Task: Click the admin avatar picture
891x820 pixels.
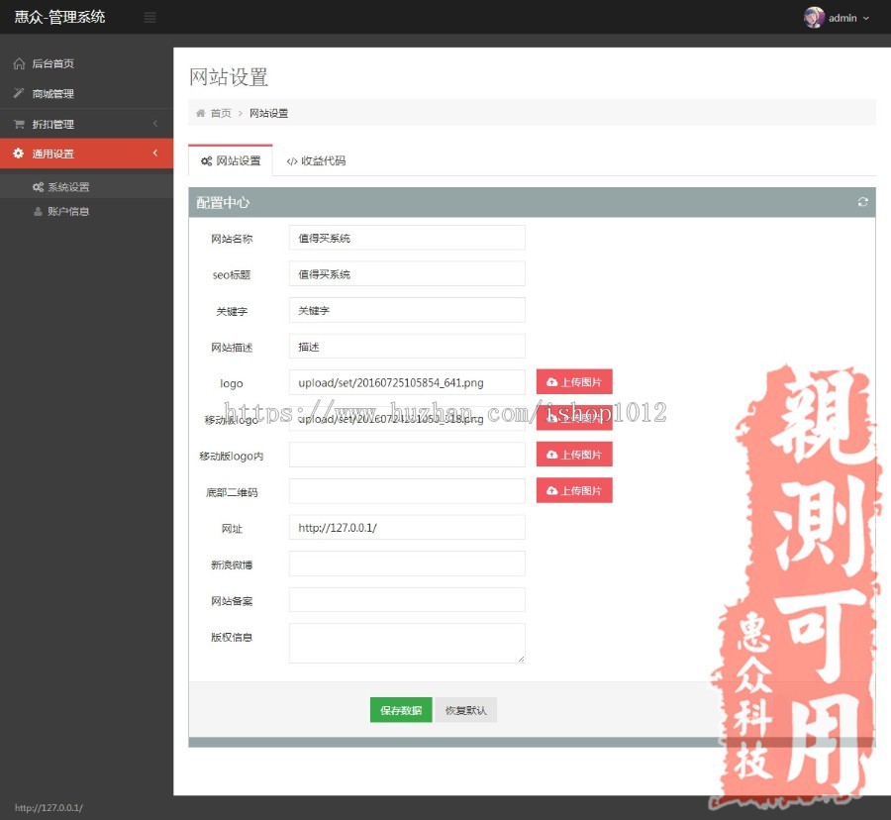Action: (813, 17)
